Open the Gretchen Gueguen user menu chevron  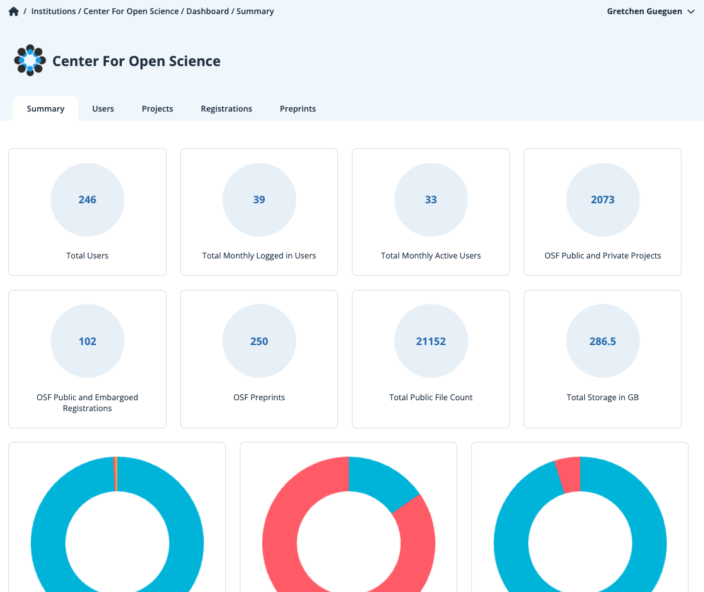point(691,12)
